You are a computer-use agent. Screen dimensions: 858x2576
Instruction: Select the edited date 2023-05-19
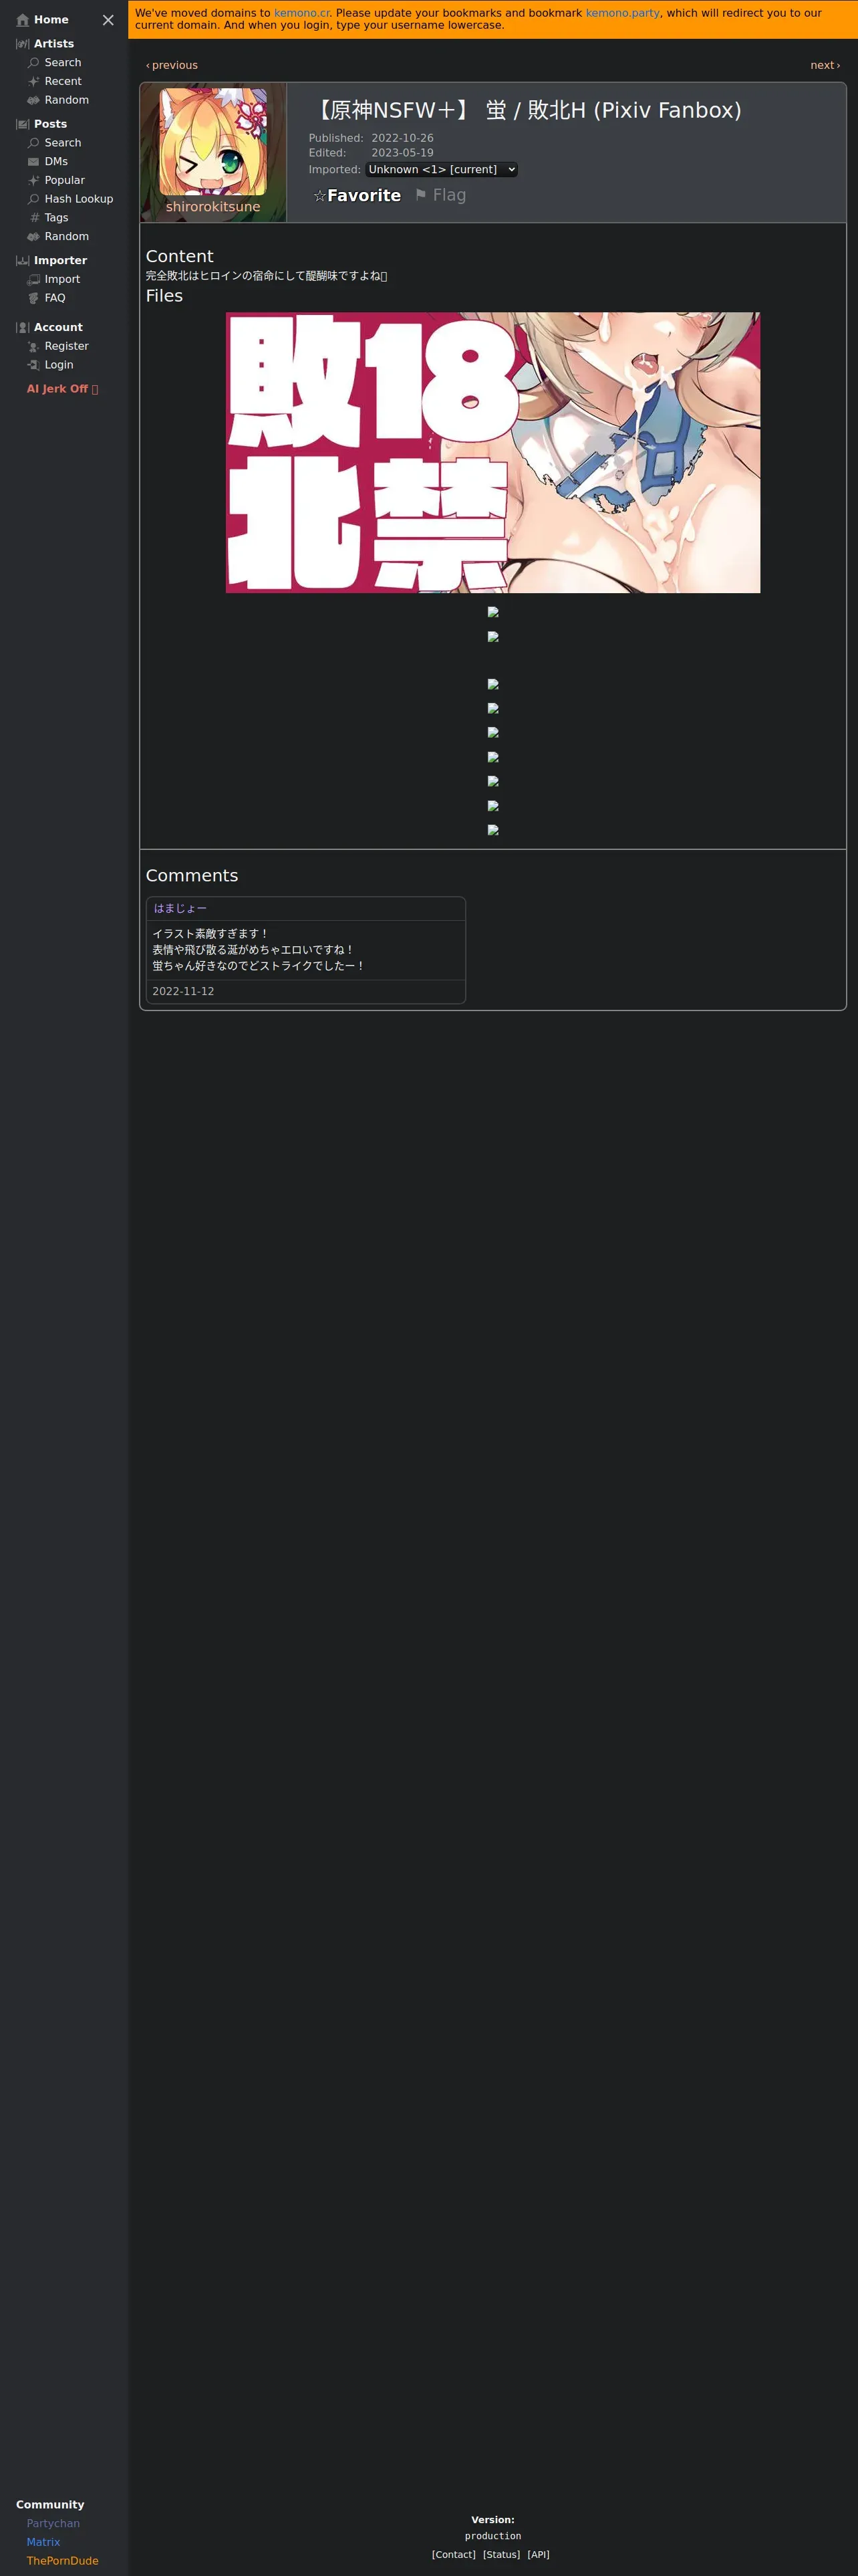click(402, 153)
